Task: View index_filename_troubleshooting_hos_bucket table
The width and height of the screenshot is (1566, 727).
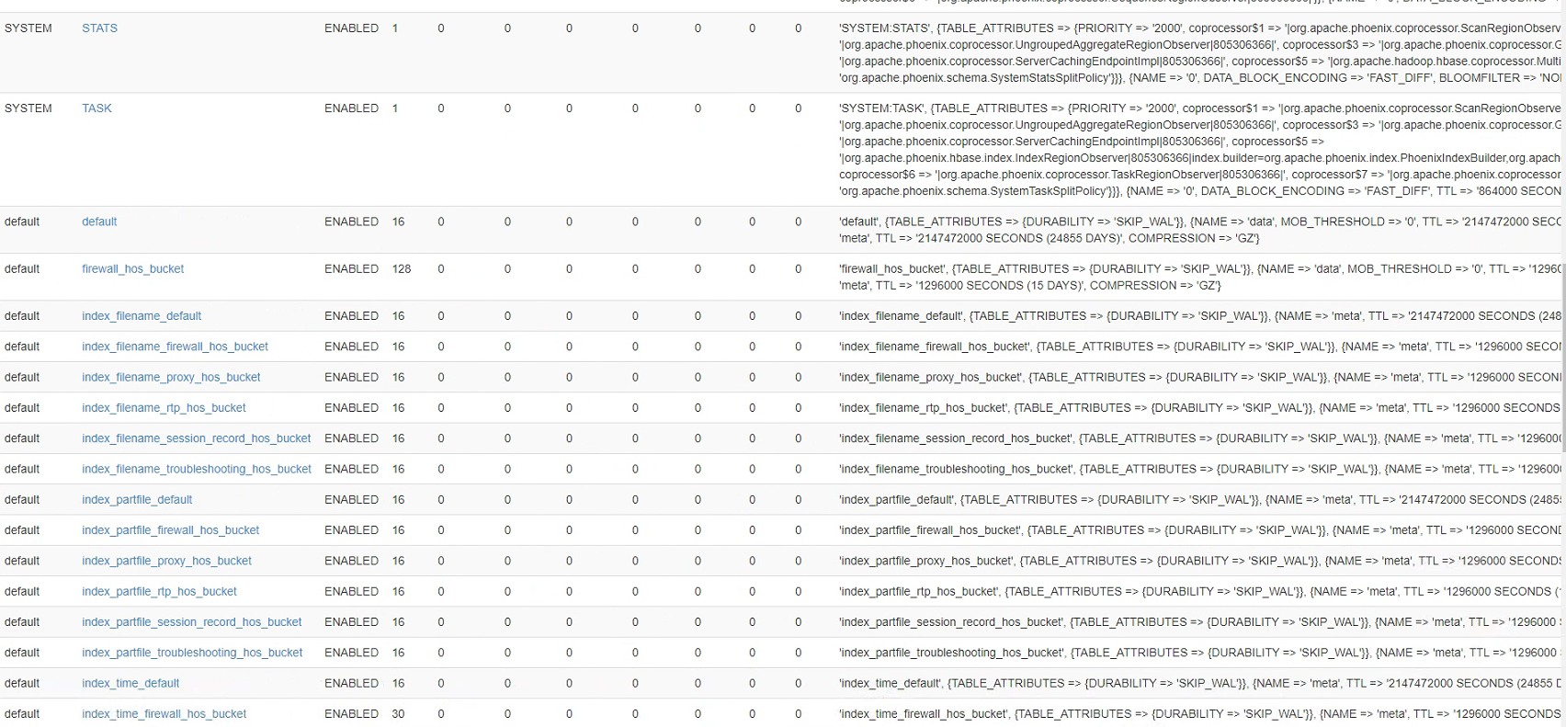Action: point(196,469)
